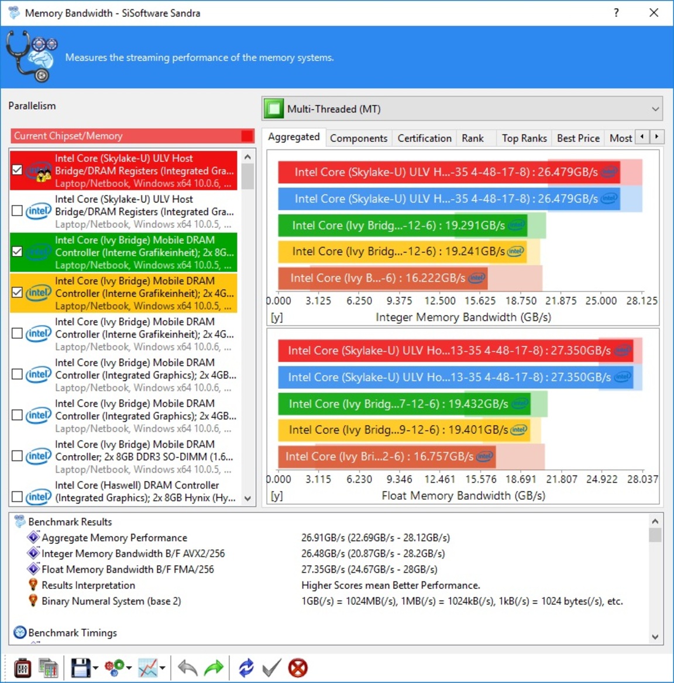Click the red color swatch in Current Chipset header
This screenshot has height=683, width=674.
[x=247, y=136]
